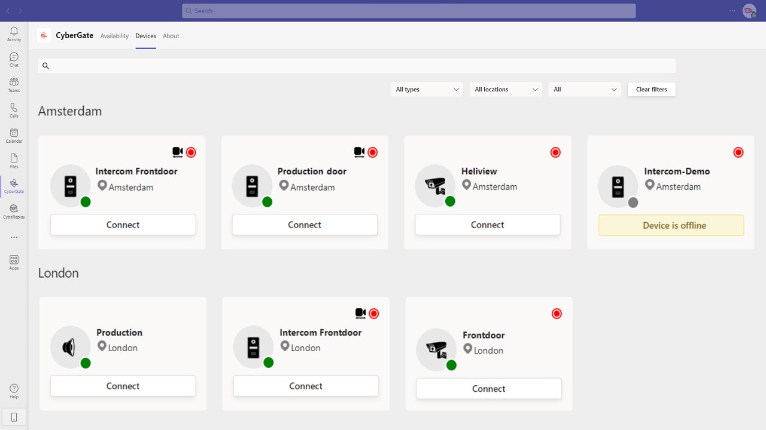The height and width of the screenshot is (430, 766).
Task: Open CyberReplay app from sidebar
Action: [x=14, y=211]
